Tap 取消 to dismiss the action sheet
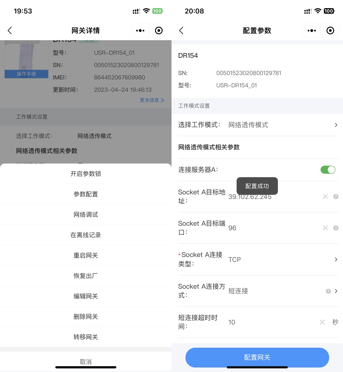 point(86,361)
